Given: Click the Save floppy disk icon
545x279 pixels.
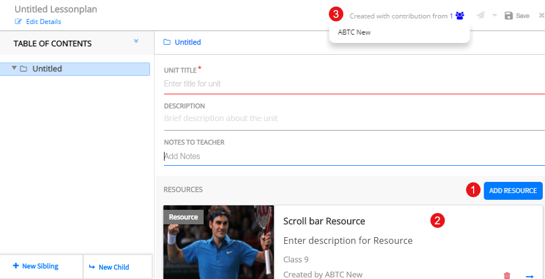Looking at the screenshot, I should click(x=508, y=16).
